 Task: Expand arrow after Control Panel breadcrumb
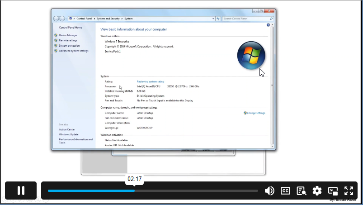94,19
